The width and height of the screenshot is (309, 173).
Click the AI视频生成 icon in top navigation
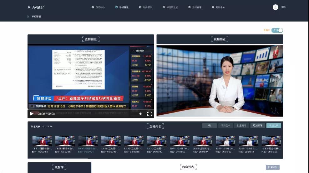164,7
